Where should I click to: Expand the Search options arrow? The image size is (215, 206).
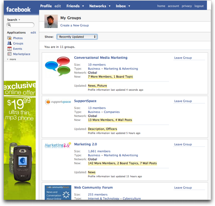click(20, 19)
